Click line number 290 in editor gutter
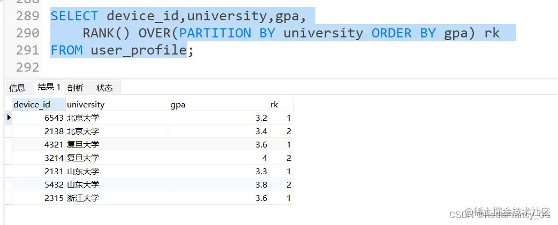This screenshot has height=225, width=558. 27,33
